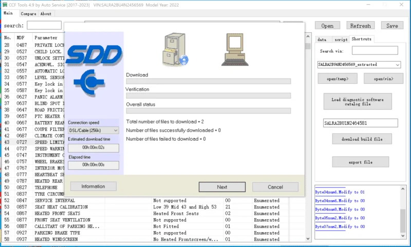411x247 pixels.
Task: Cancel the SDD download dialog
Action: click(275, 187)
